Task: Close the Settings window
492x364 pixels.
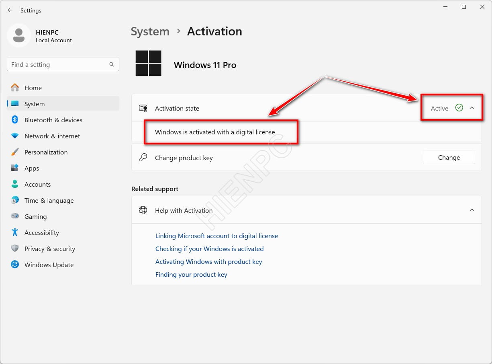Action: (x=482, y=7)
